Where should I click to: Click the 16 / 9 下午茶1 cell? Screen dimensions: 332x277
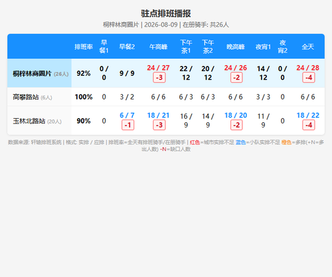tap(186, 121)
